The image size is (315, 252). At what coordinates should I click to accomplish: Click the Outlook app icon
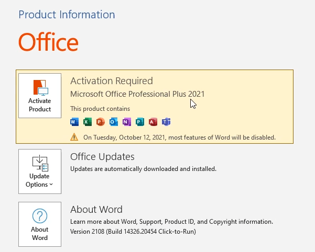(114, 122)
